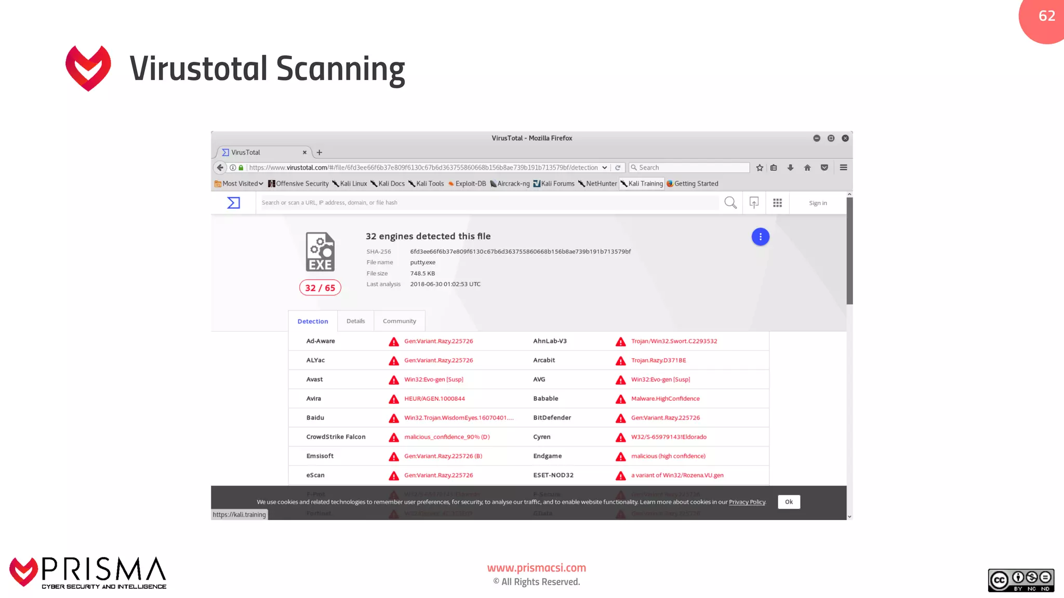This screenshot has width=1064, height=598.
Task: Click Ok on the cookie banner
Action: pos(789,502)
